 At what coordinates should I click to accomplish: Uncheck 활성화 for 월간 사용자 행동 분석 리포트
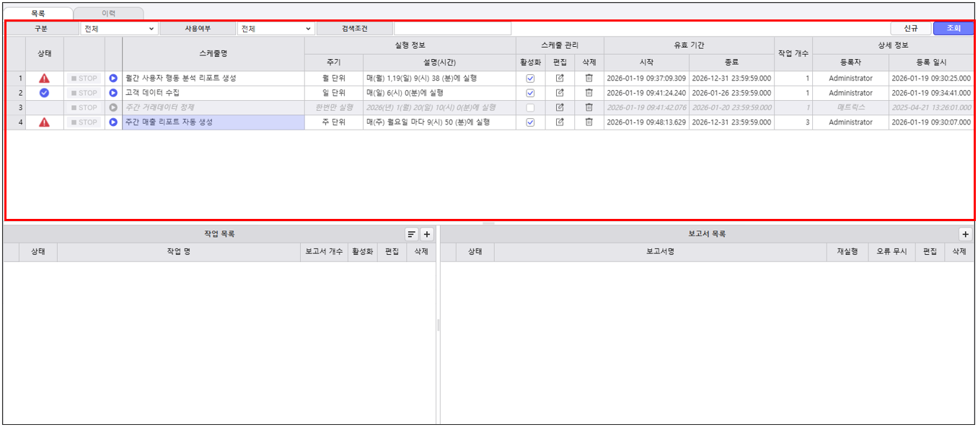click(530, 78)
